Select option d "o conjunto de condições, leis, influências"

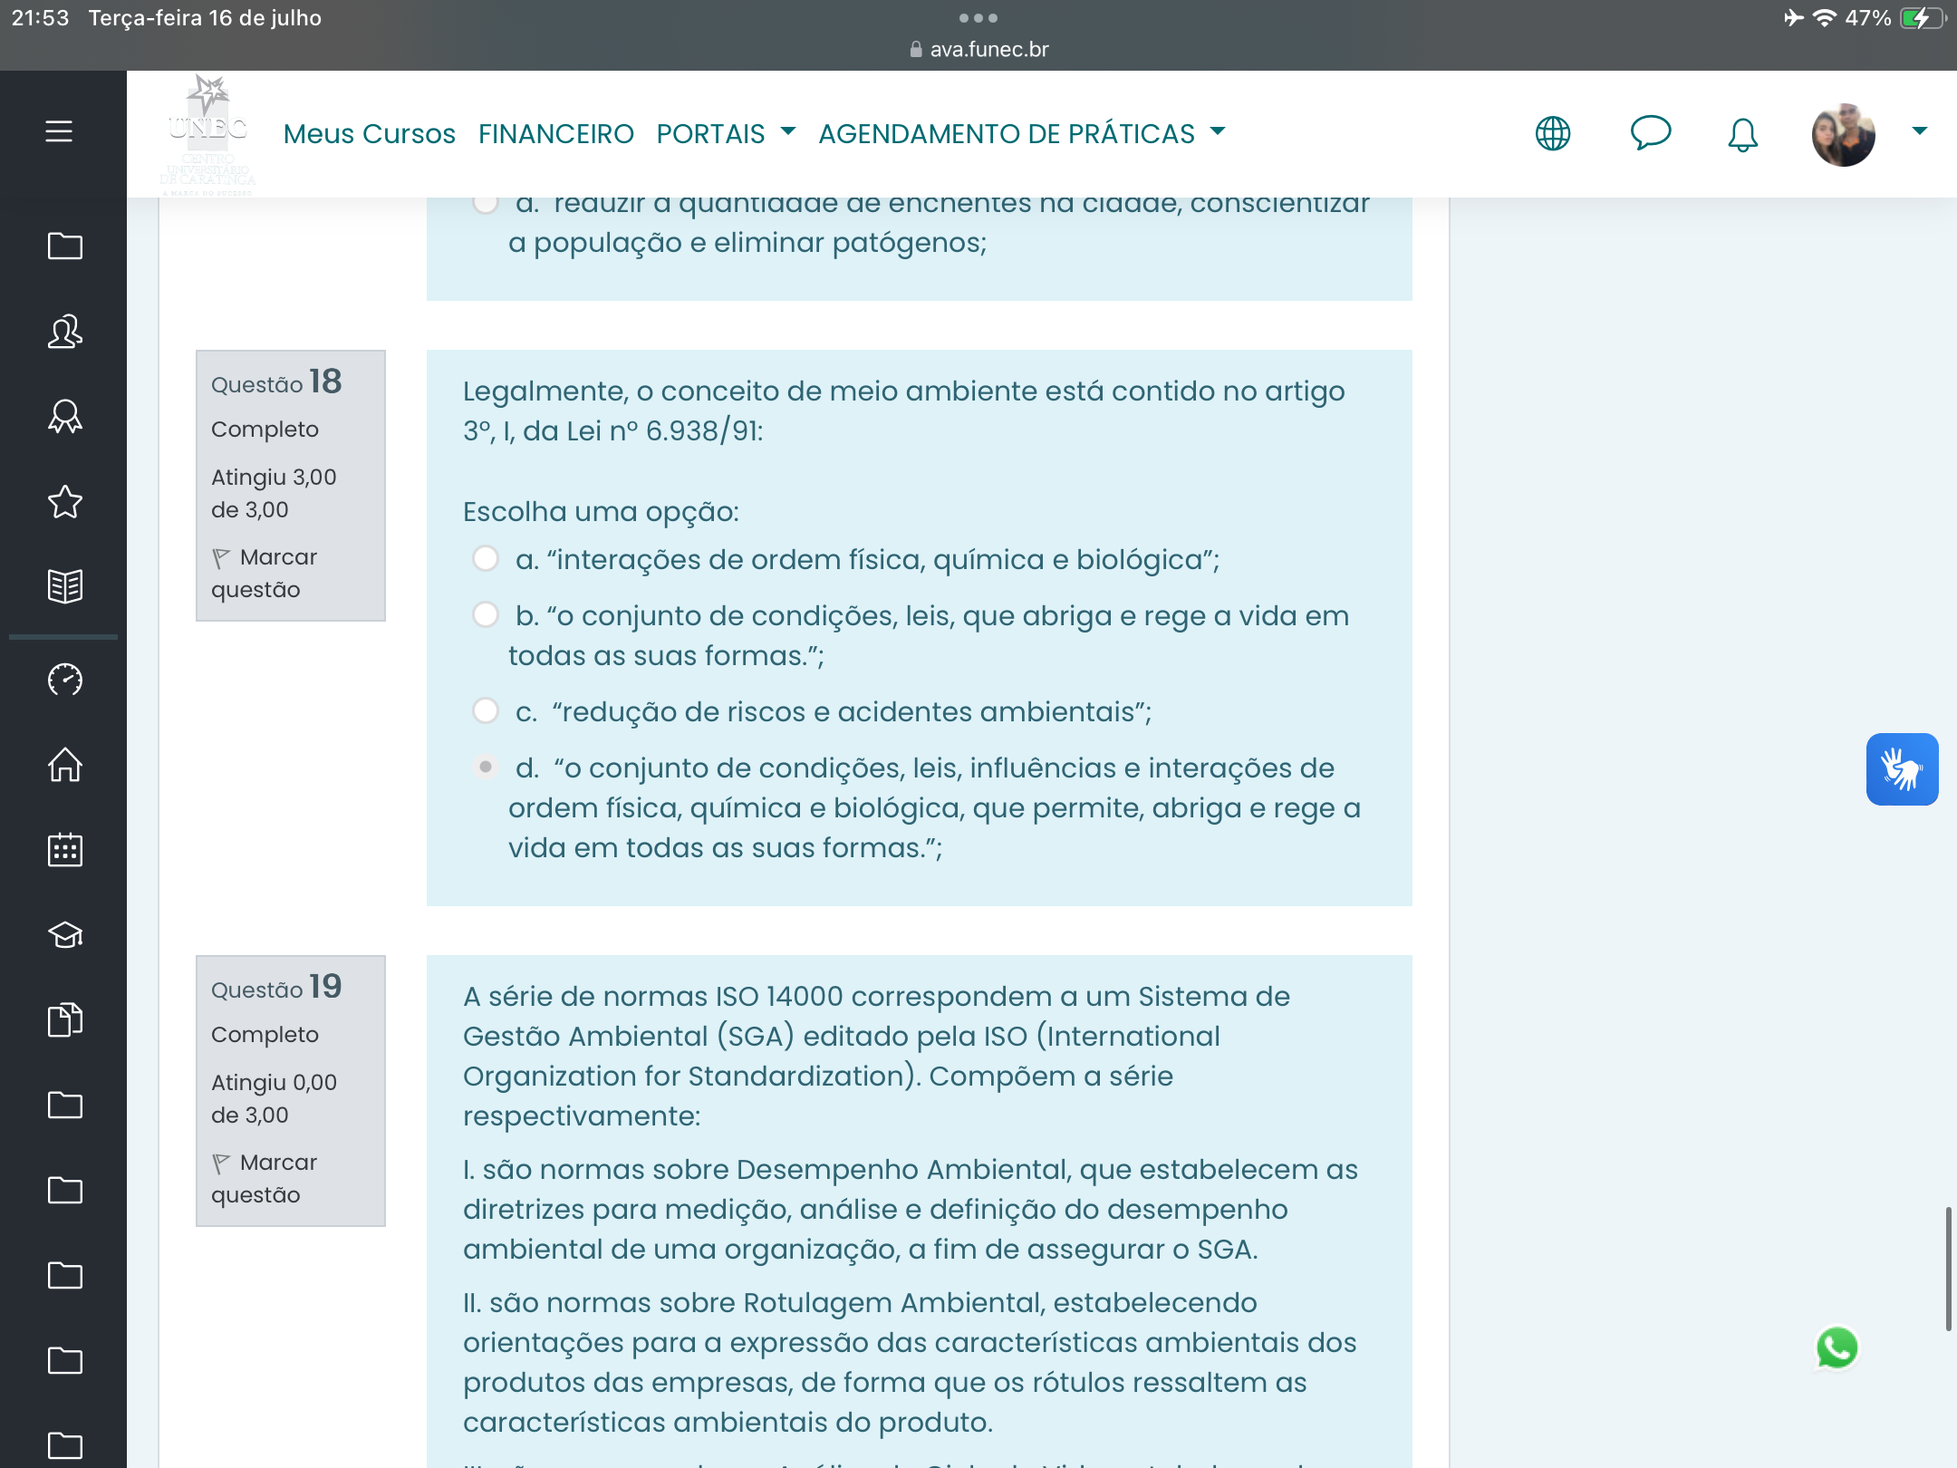pos(486,767)
